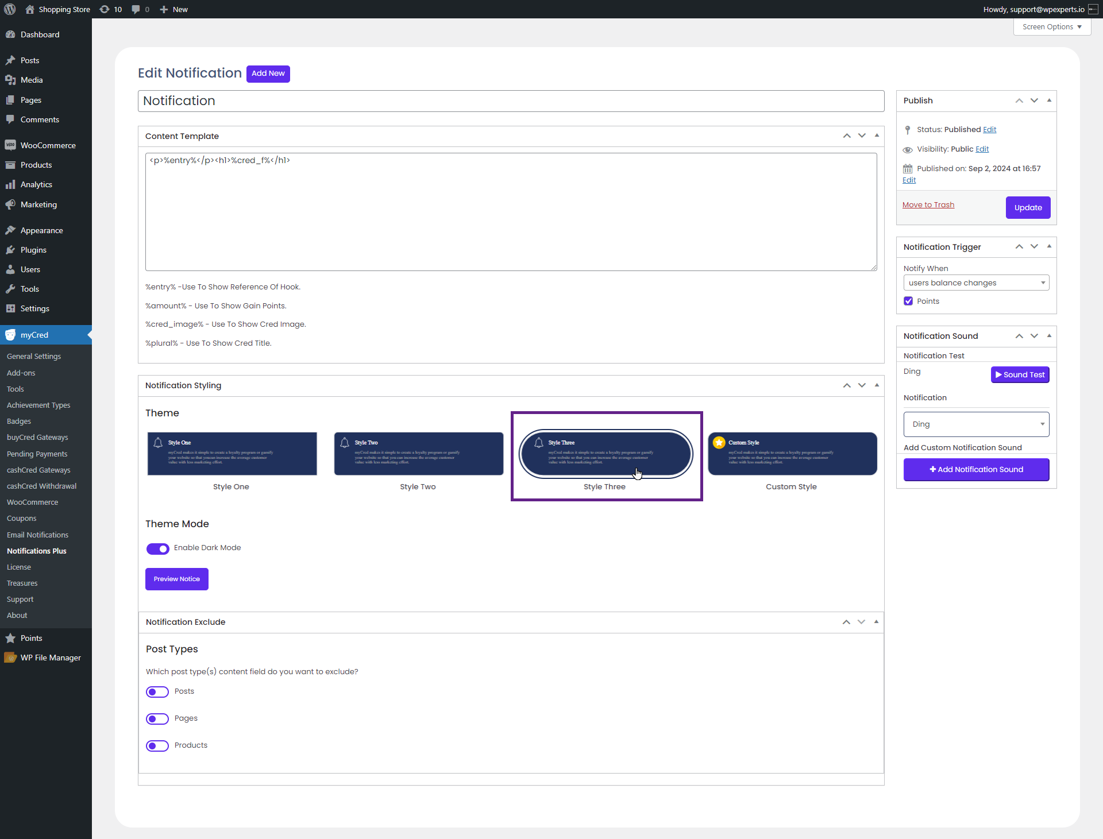Click the Notification title input field
This screenshot has height=839, width=1103.
pos(510,101)
